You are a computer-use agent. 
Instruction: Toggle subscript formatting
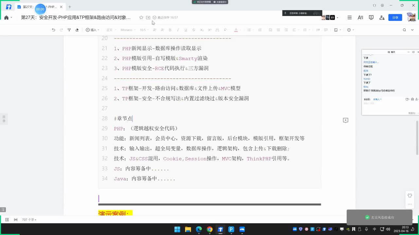click(x=202, y=30)
